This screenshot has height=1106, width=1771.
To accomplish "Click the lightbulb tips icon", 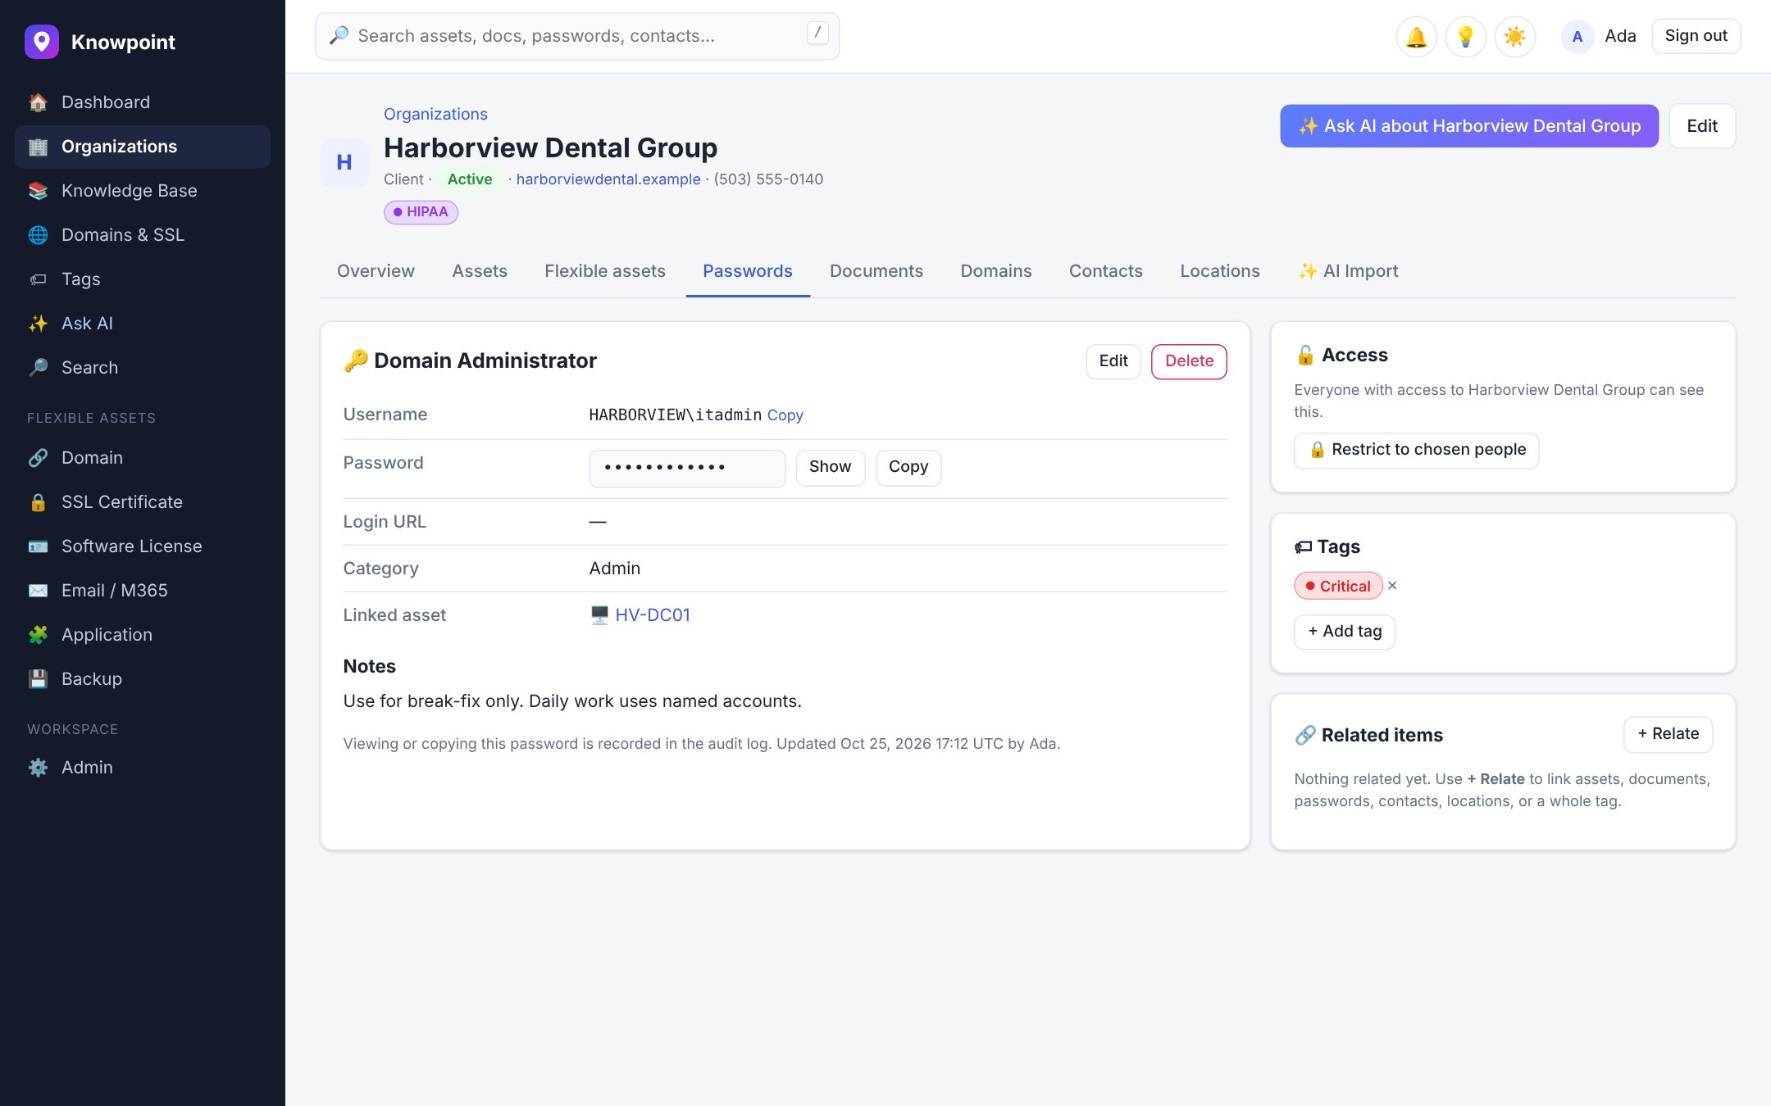I will tap(1465, 37).
